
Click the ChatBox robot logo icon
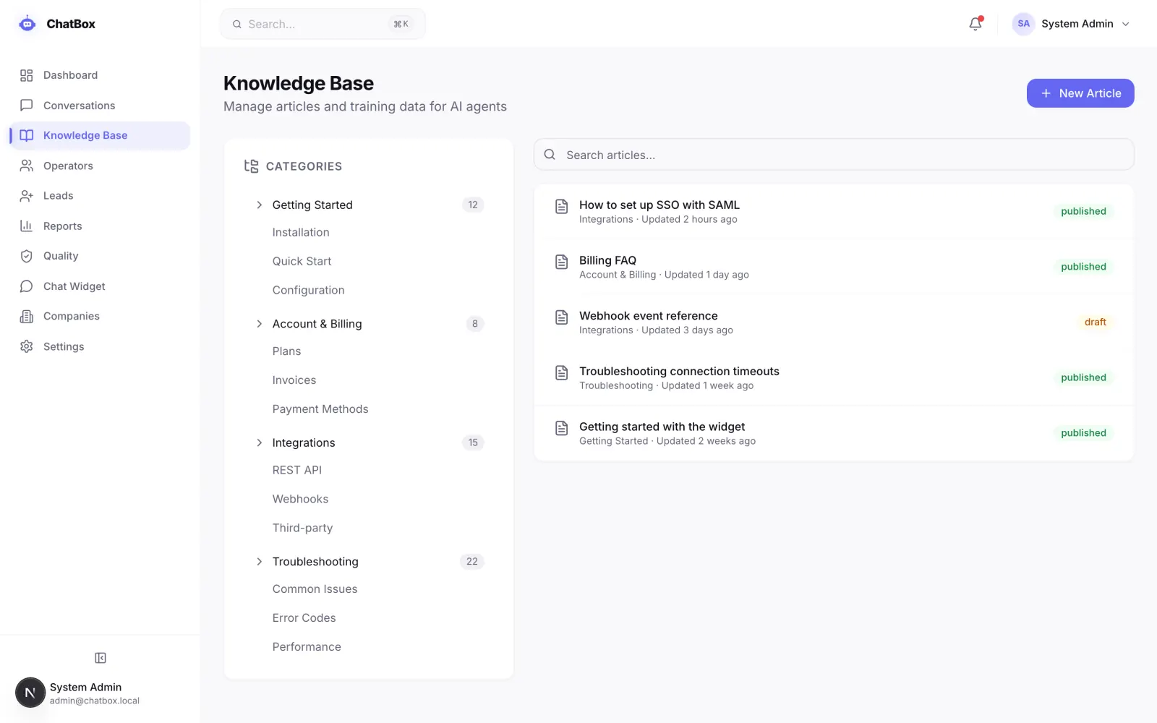(27, 24)
